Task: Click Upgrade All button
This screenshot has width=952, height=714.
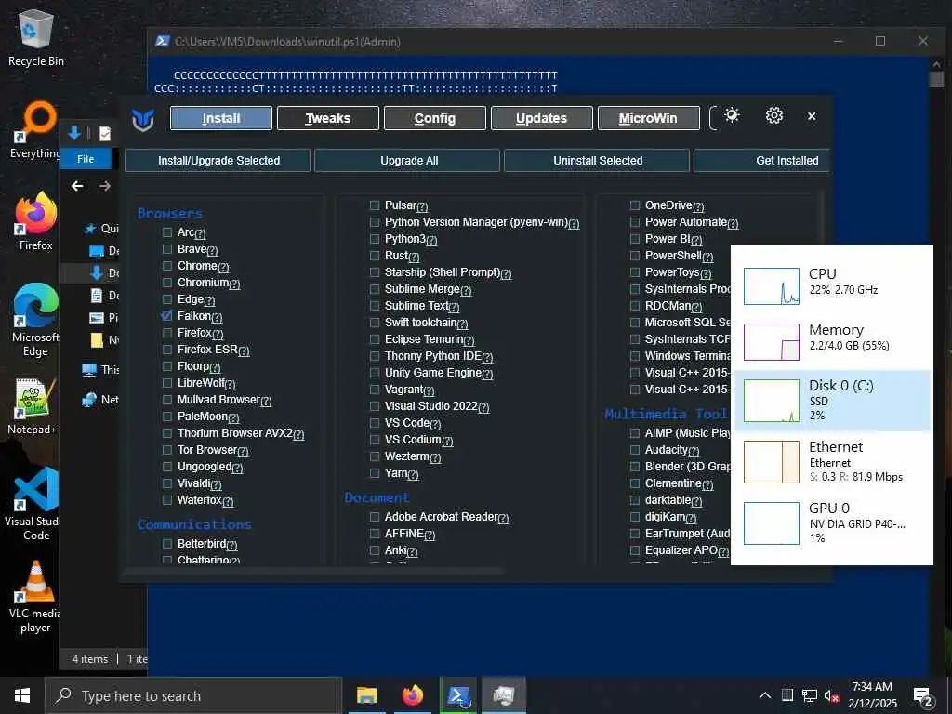Action: click(x=407, y=161)
